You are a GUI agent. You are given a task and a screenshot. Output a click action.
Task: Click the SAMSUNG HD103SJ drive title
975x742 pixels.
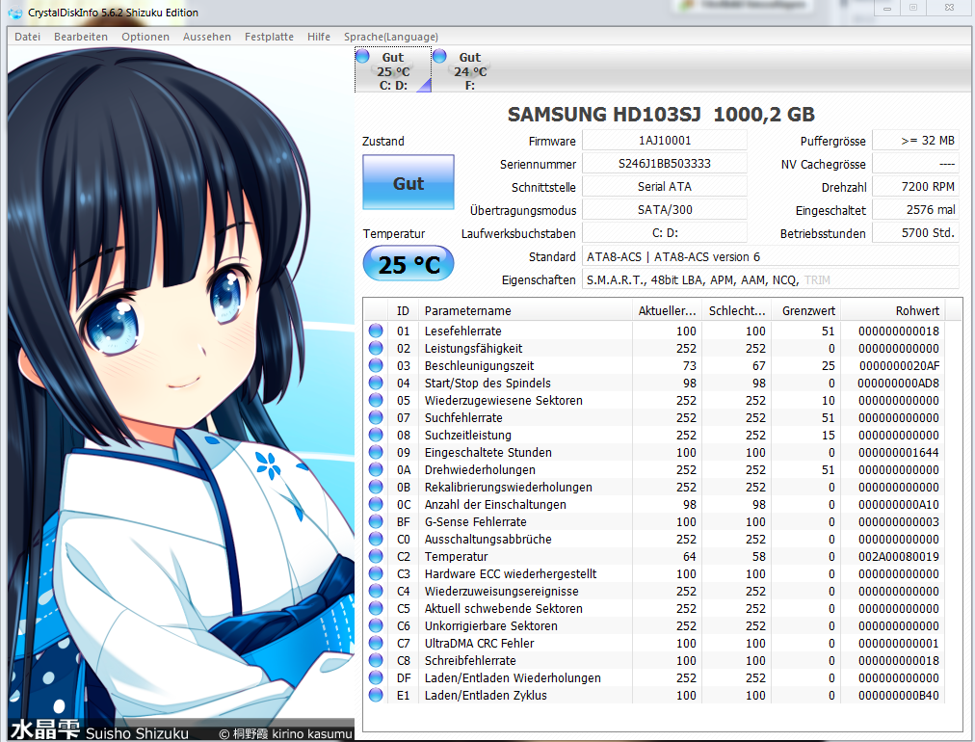[661, 115]
